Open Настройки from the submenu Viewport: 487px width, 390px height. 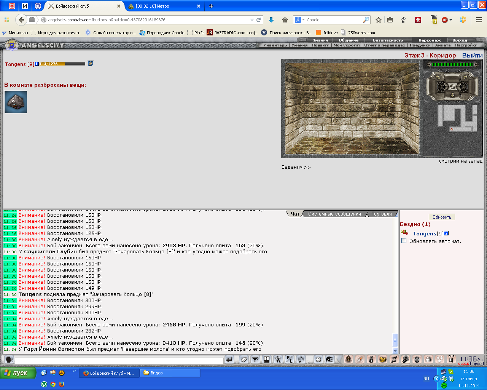pyautogui.click(x=466, y=45)
